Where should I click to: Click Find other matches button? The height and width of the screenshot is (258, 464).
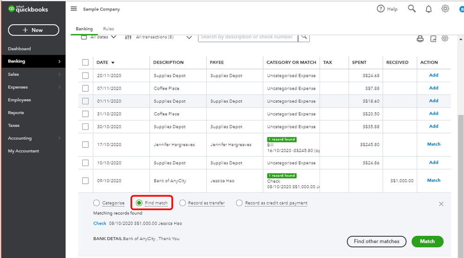tap(376, 241)
